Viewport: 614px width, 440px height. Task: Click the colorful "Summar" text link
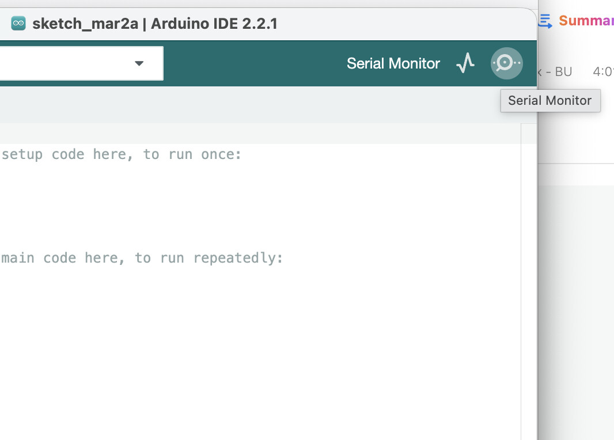[x=585, y=21]
